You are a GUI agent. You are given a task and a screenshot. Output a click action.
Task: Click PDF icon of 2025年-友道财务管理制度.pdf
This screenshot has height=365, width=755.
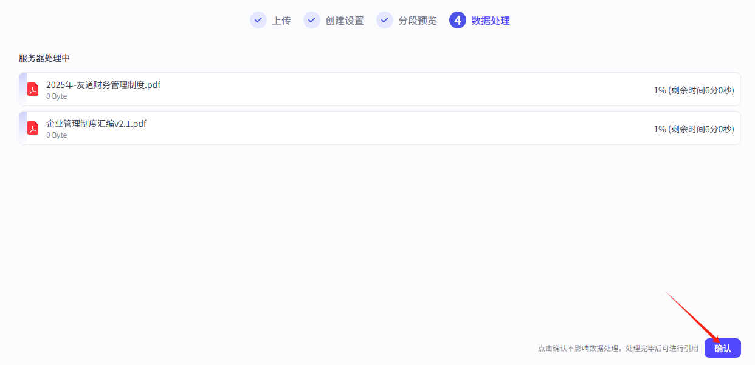tap(33, 89)
